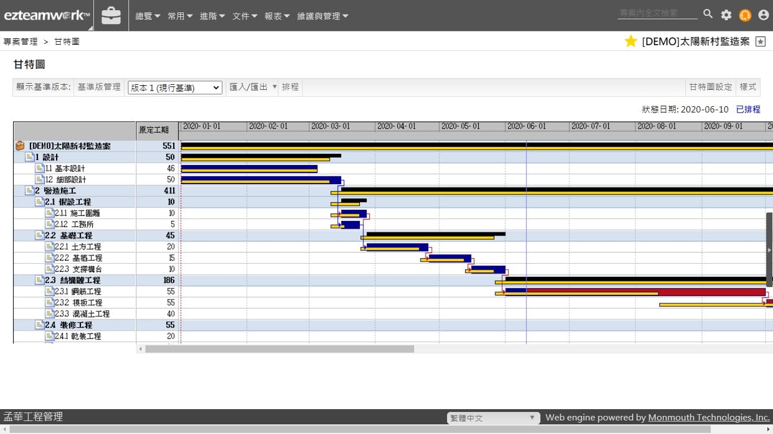The image size is (773, 434).
Task: Open the baseline version 版本 1 dropdown
Action: pos(175,88)
